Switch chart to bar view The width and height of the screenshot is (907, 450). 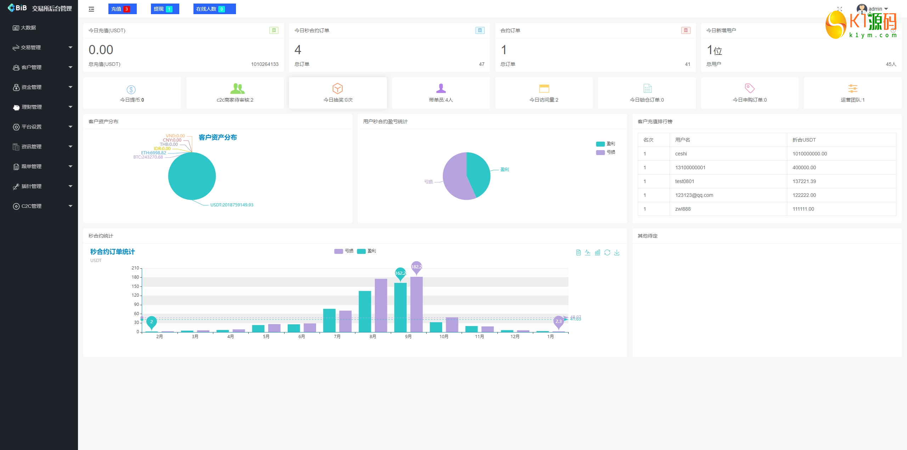597,252
